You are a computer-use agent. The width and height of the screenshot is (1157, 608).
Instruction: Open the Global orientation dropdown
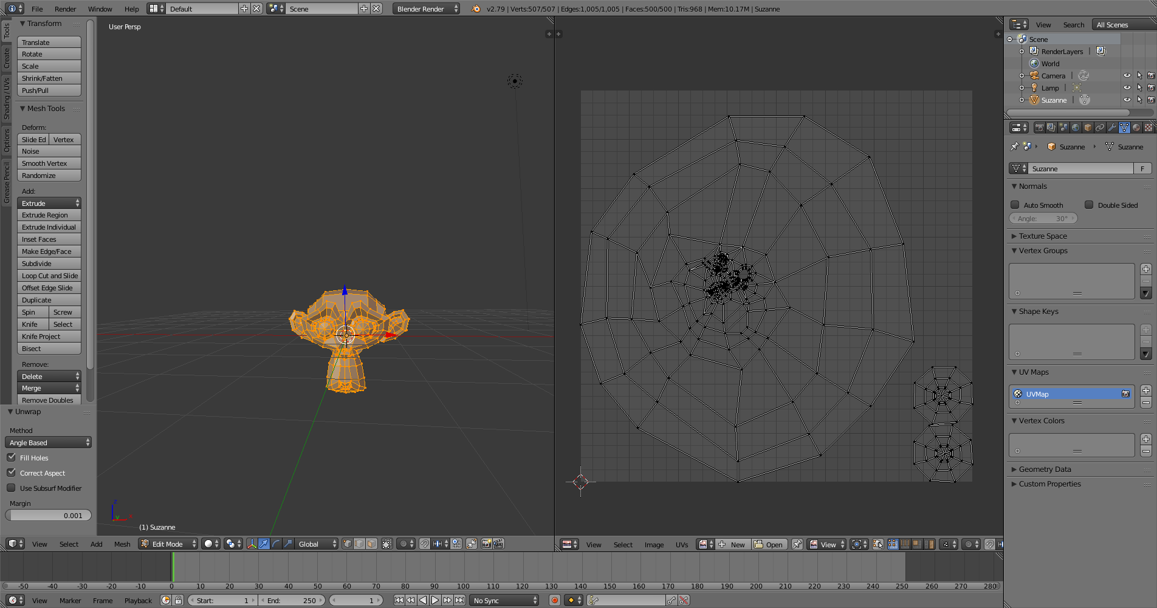click(317, 544)
